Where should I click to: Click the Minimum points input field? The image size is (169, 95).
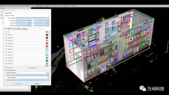(x=33, y=77)
